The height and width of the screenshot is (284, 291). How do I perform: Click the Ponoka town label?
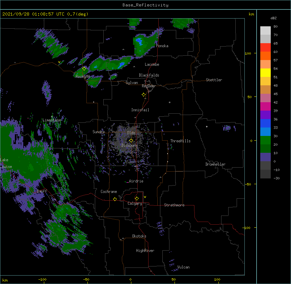point(162,46)
